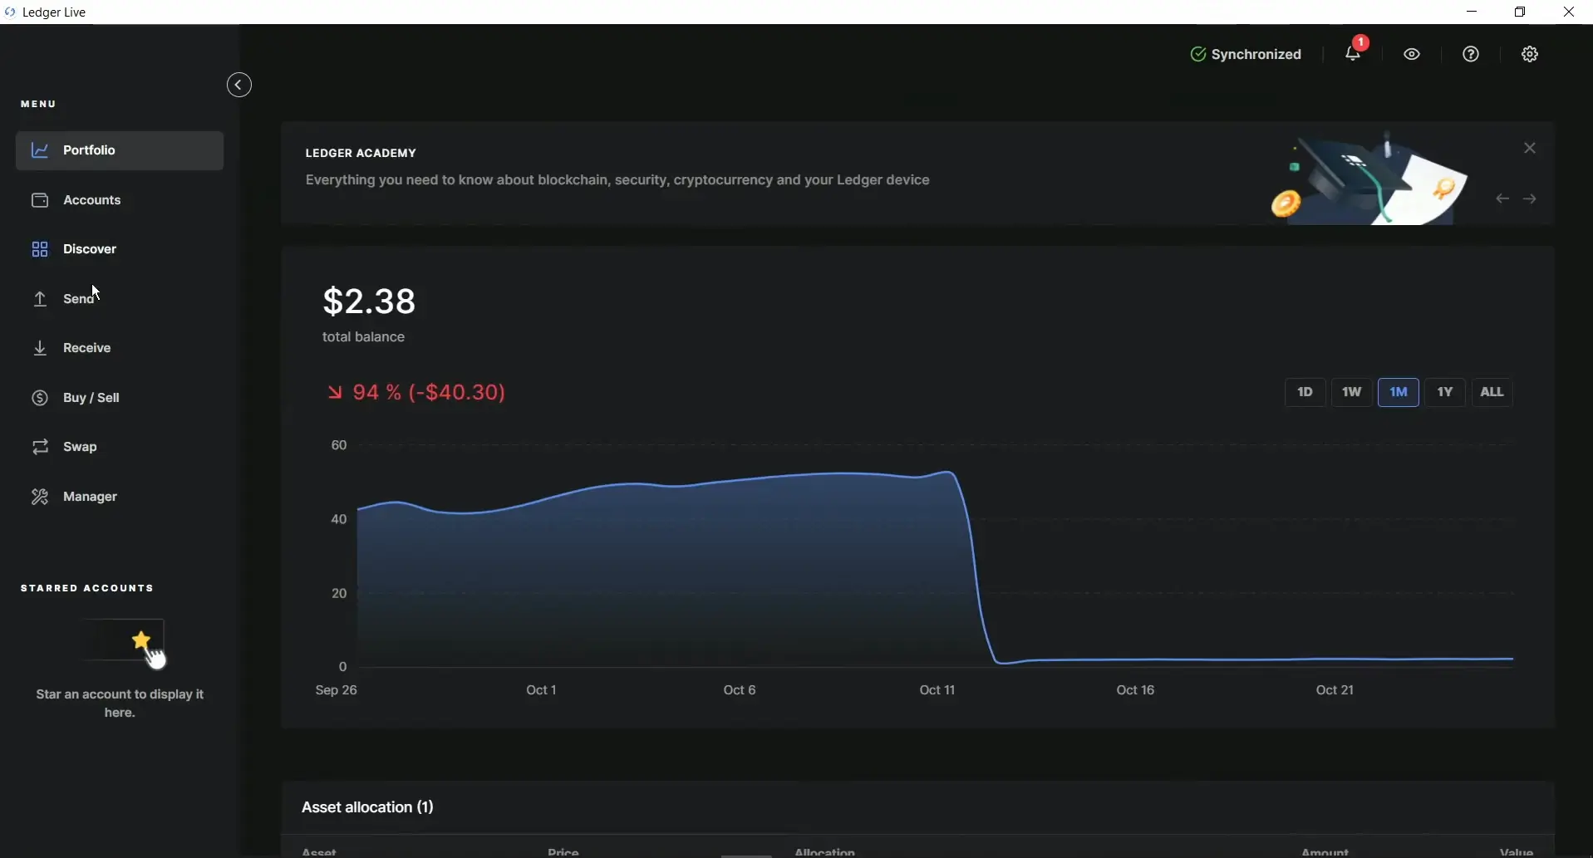
Task: Switch chart to 1Y range
Action: tap(1445, 392)
